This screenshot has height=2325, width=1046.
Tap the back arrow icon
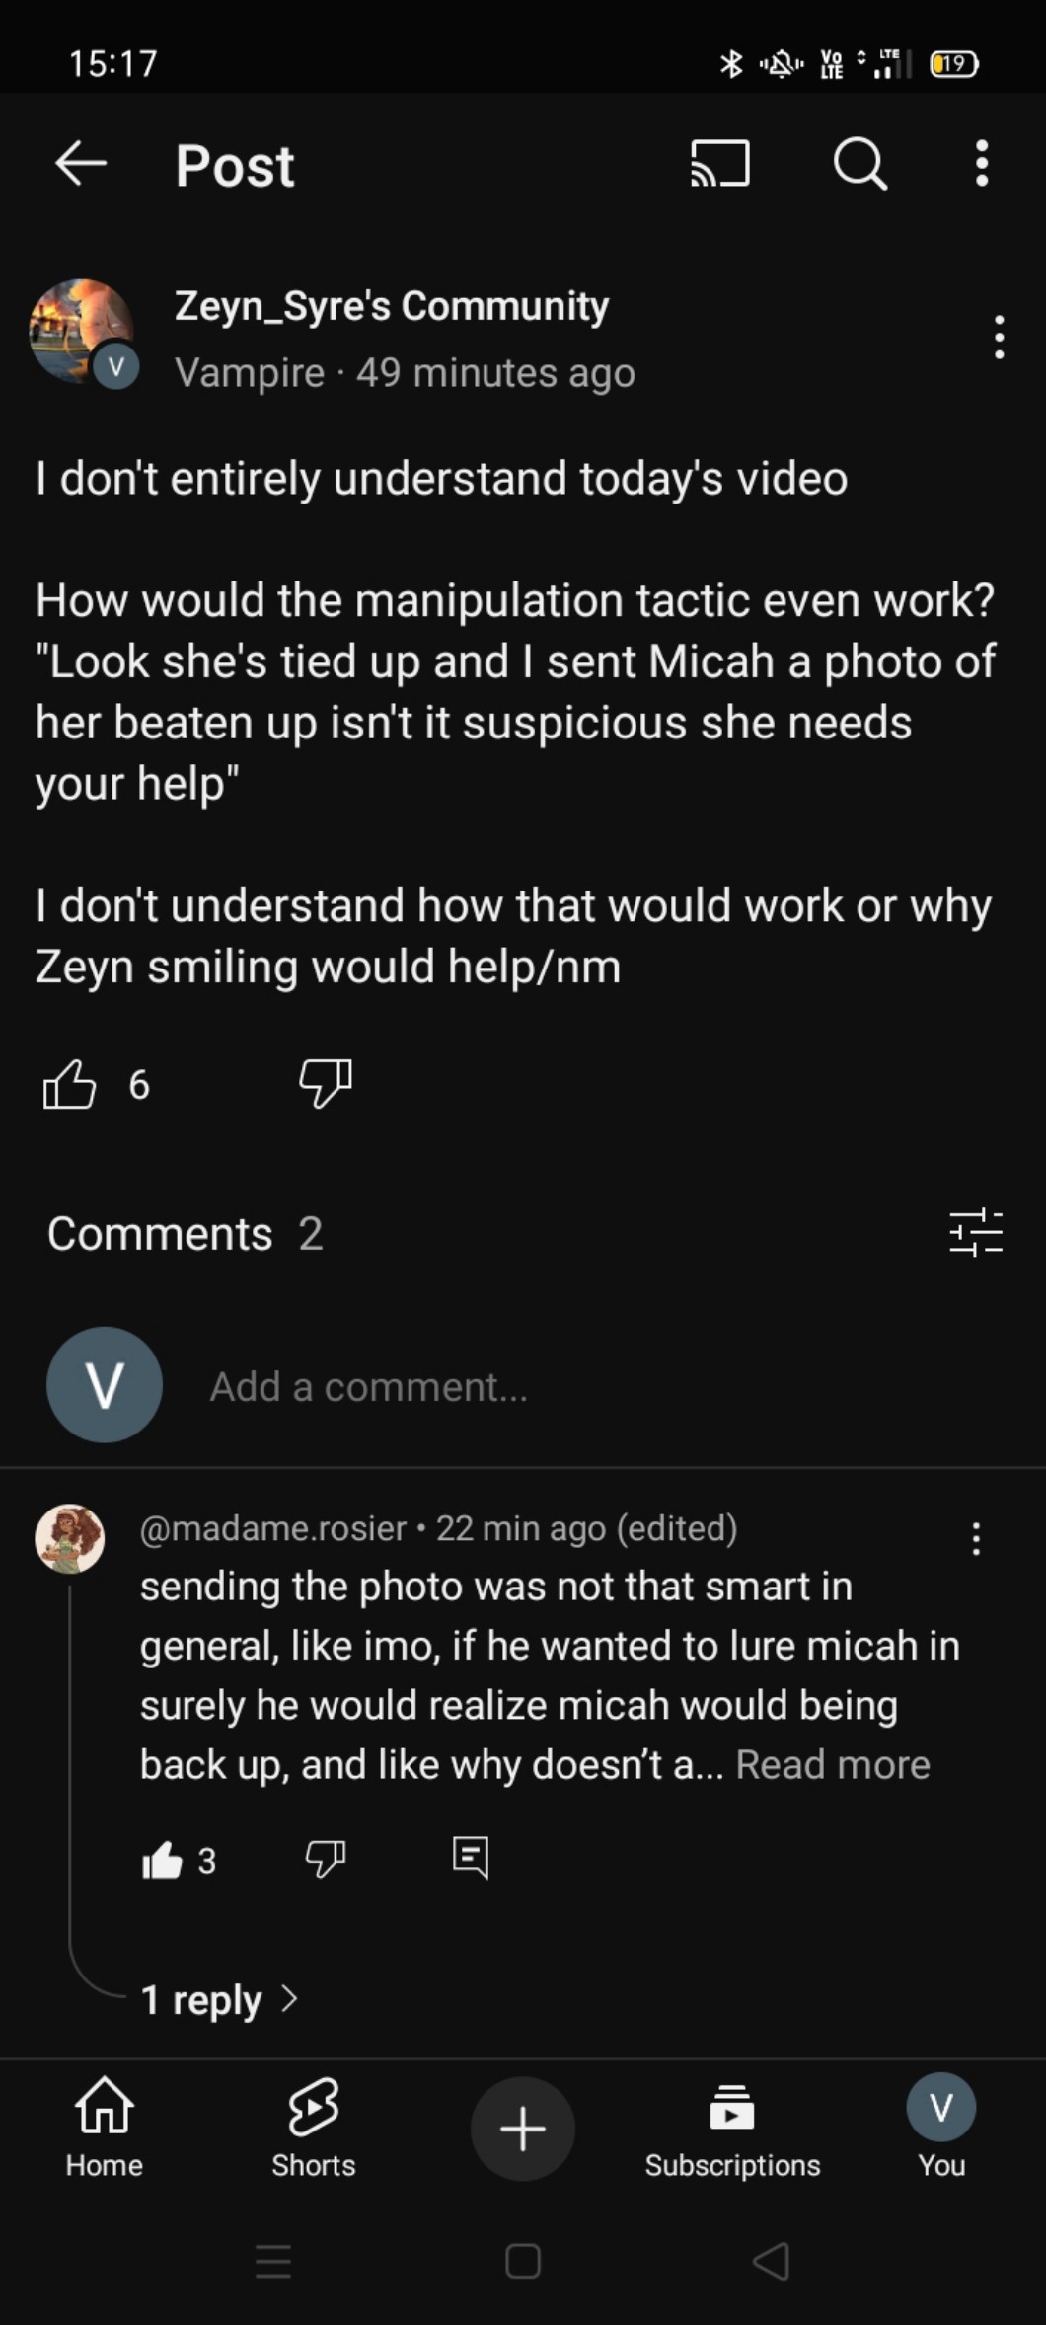coord(81,163)
